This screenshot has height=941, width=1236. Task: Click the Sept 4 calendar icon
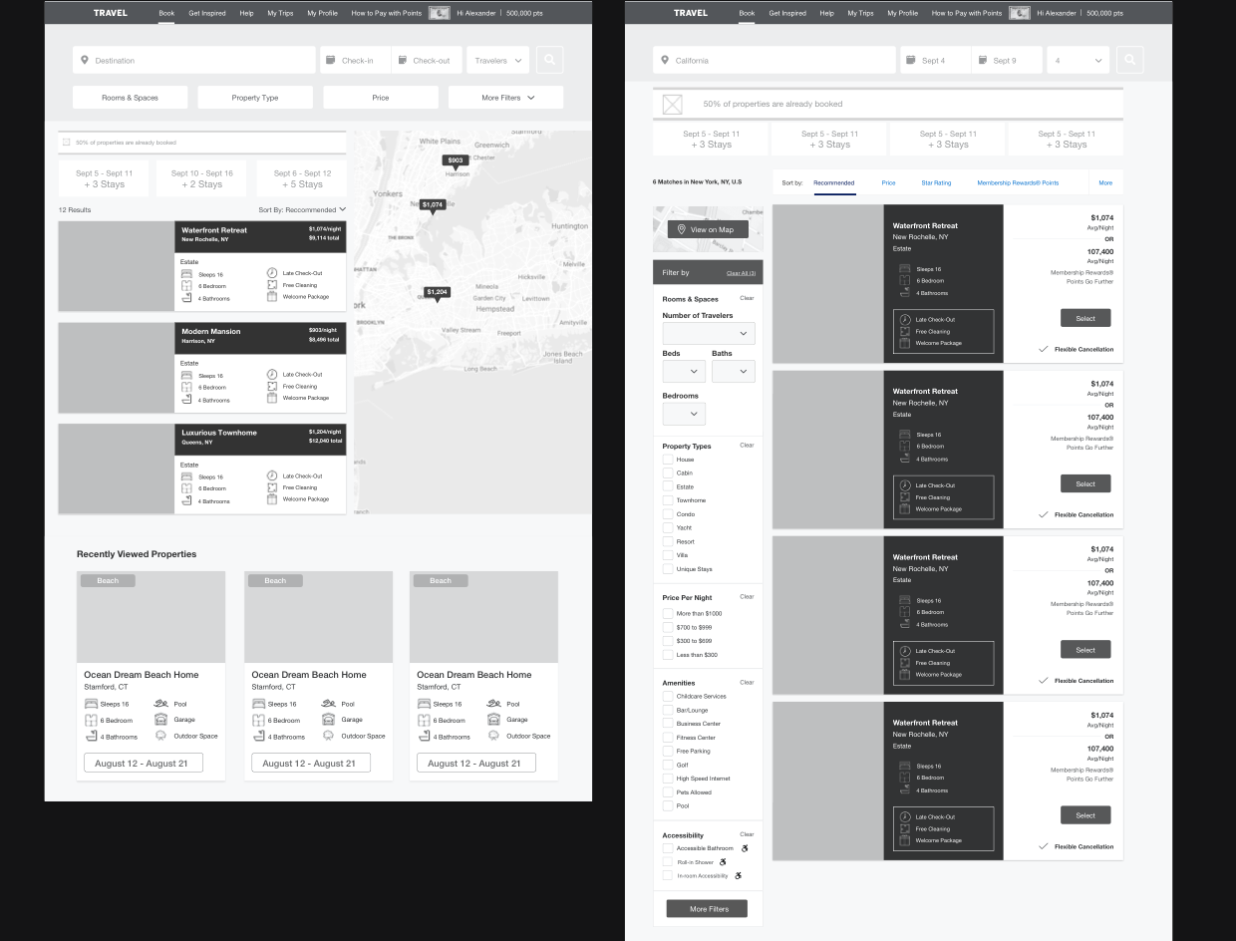click(909, 60)
